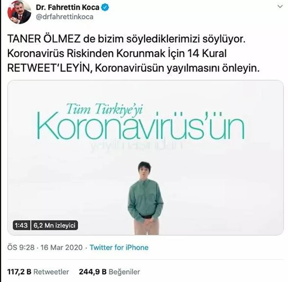Expand the tweet options chevron
The width and height of the screenshot is (288, 282).
tap(280, 7)
